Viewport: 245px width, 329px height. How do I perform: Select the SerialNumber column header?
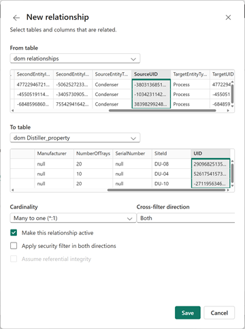132,153
